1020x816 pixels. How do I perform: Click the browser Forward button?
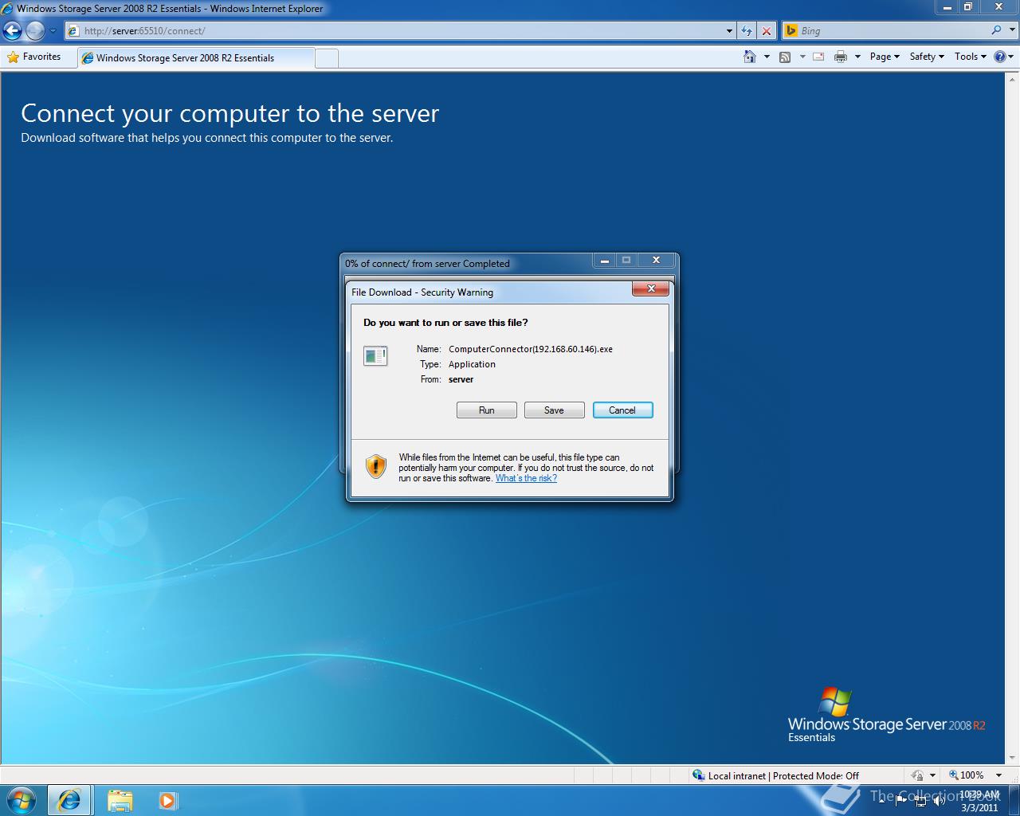coord(34,31)
